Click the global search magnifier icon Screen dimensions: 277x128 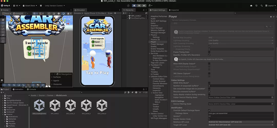pyautogui.click(x=262, y=5)
